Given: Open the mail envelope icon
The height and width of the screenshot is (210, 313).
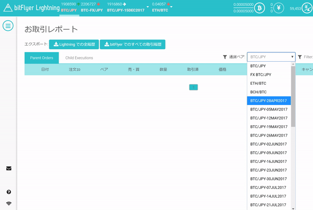Looking at the screenshot, I should click(9, 168).
